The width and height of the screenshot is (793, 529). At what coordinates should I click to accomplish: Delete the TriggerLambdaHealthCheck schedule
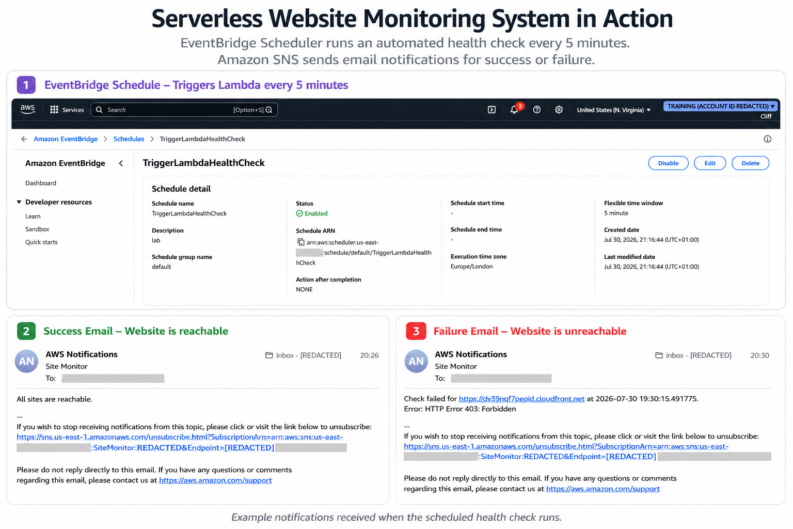coord(750,163)
